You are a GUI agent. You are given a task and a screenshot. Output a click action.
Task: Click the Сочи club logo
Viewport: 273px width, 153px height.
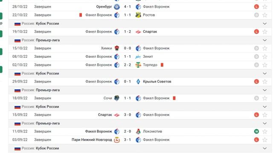(116, 98)
